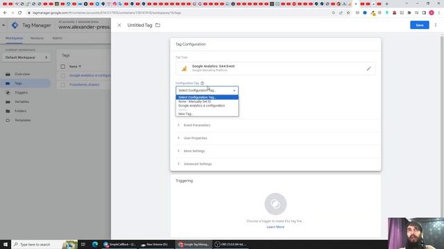Open Folders in the sidebar
444x249 pixels.
point(20,111)
